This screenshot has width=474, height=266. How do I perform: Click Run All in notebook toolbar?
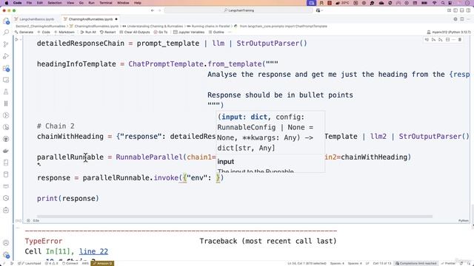coord(88,32)
